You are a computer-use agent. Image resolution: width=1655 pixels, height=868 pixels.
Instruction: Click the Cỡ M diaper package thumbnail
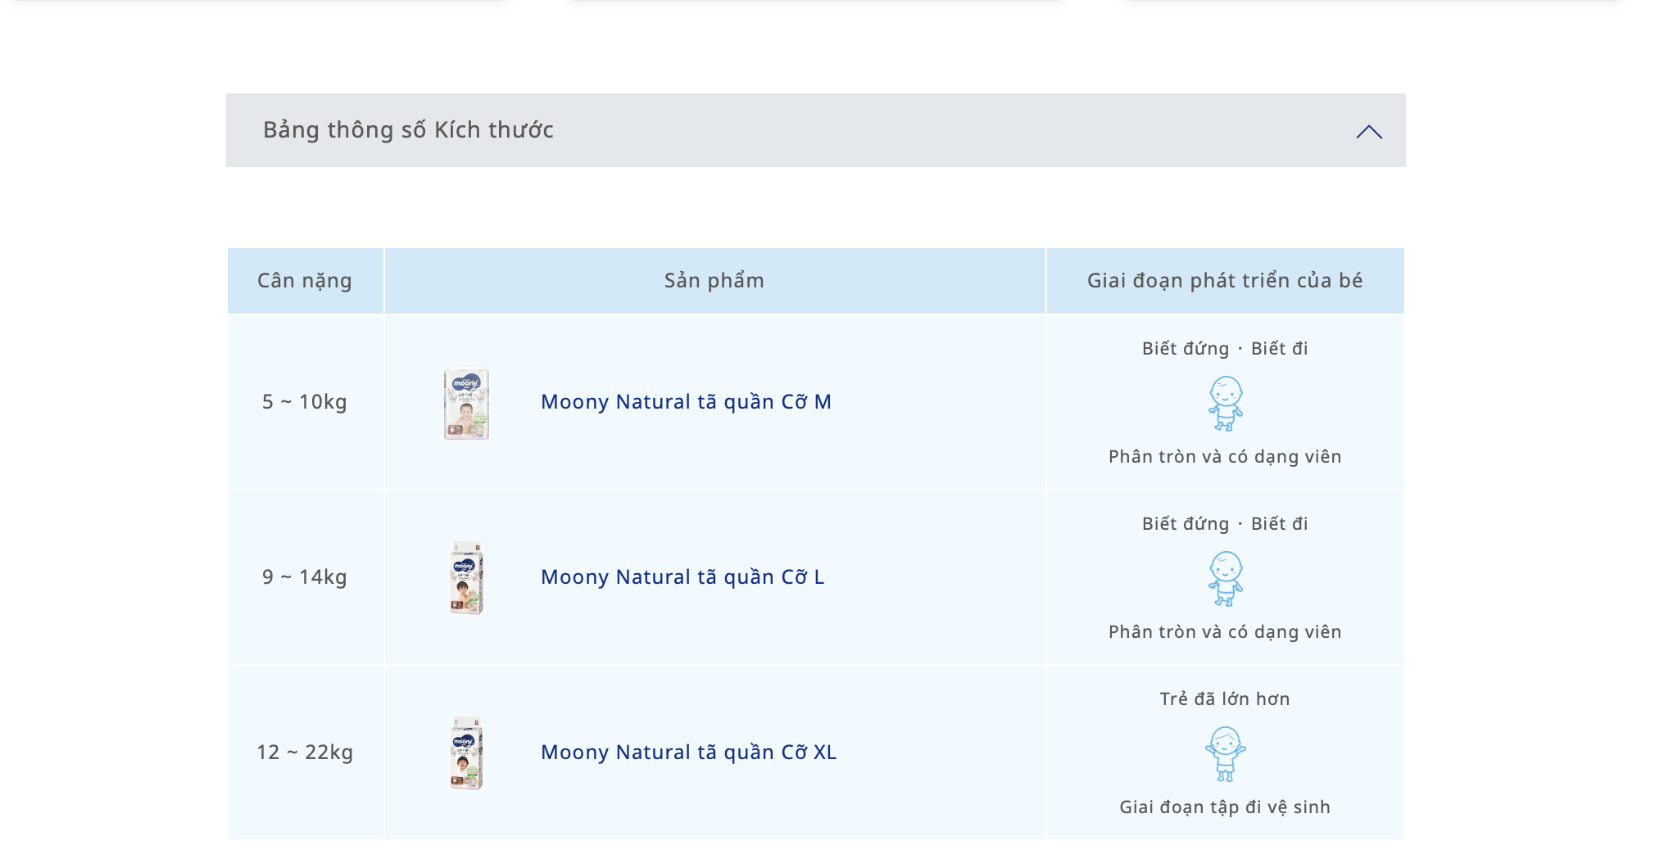pyautogui.click(x=466, y=402)
